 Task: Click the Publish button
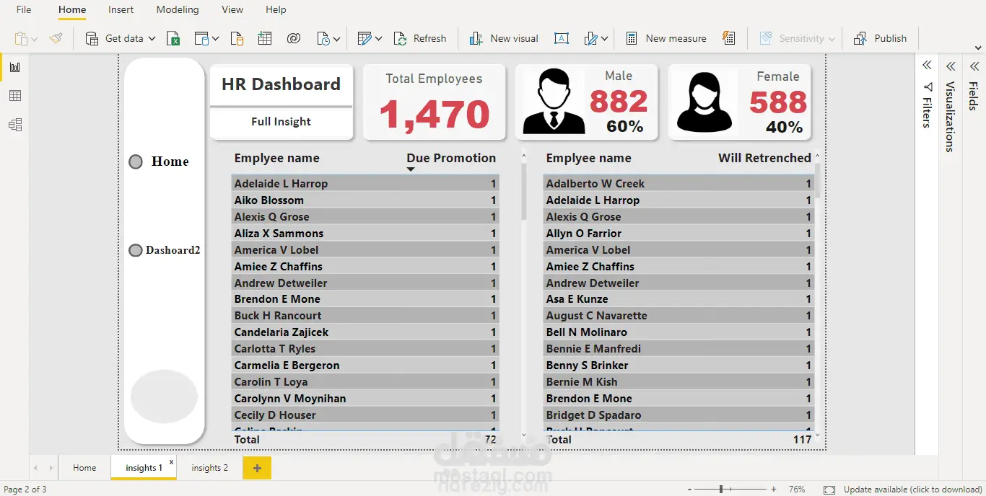coord(880,39)
